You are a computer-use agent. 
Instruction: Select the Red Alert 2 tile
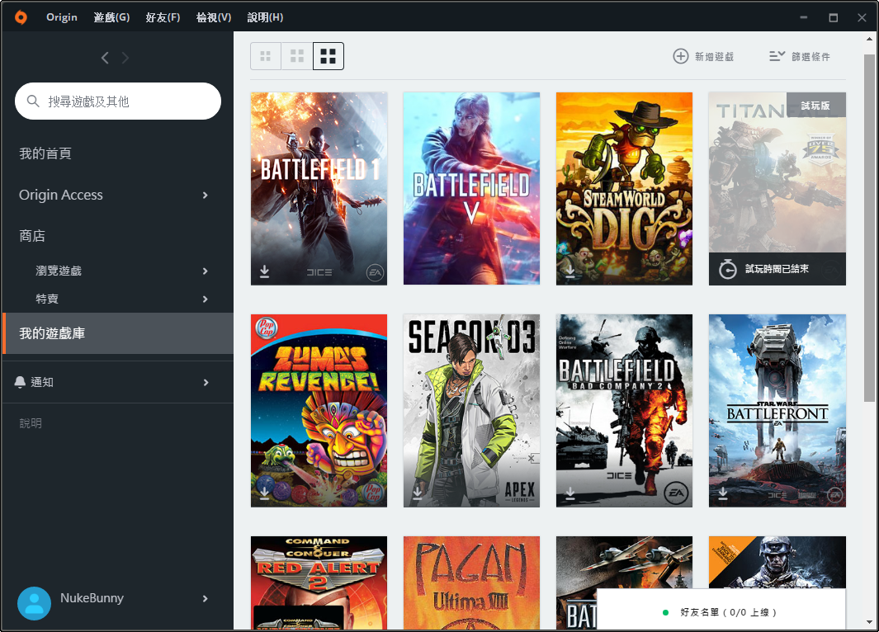[319, 582]
